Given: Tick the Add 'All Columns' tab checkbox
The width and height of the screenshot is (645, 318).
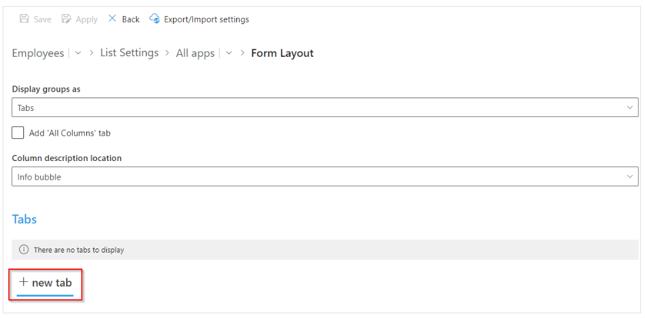Looking at the screenshot, I should [x=17, y=133].
